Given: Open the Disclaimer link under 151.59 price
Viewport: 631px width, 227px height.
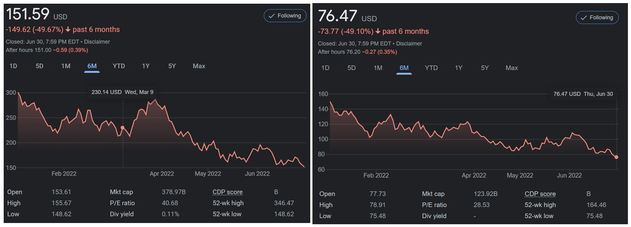Looking at the screenshot, I should click(x=97, y=42).
